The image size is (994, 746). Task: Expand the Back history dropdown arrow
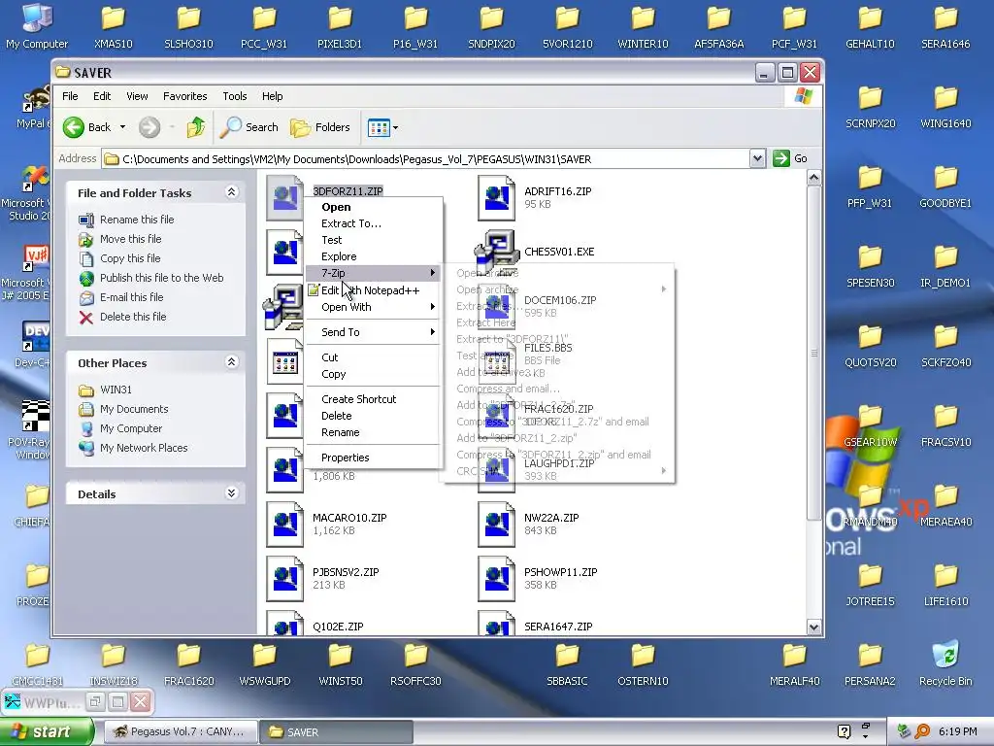pos(123,127)
